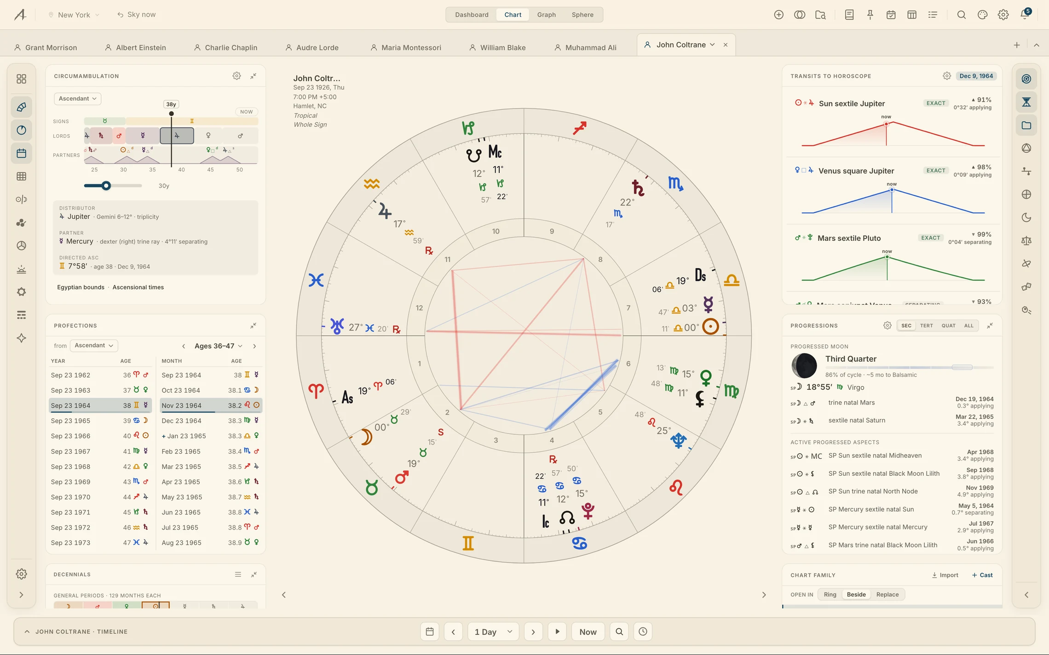Open the calendar check icon in top toolbar
The height and width of the screenshot is (655, 1049).
[891, 15]
